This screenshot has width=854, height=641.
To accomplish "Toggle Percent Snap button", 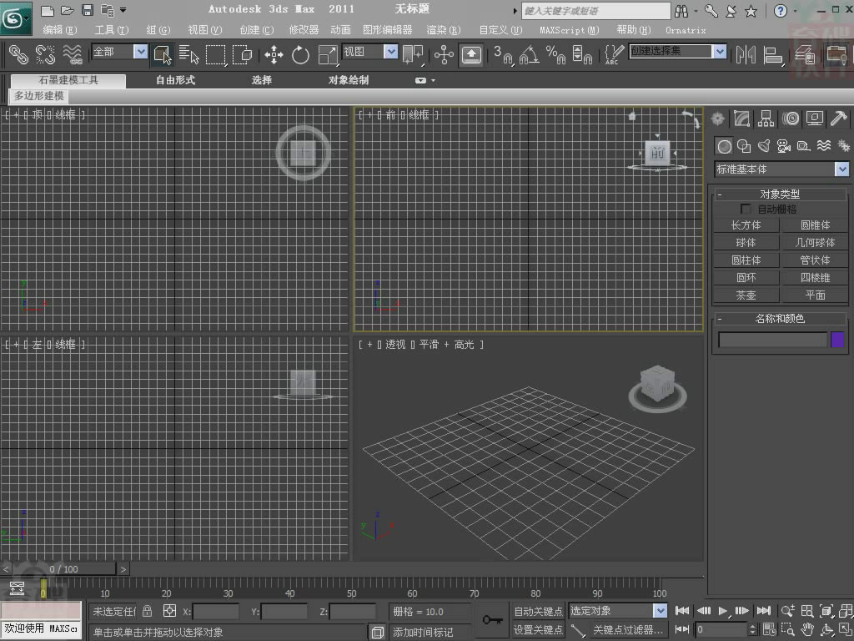I will point(555,54).
